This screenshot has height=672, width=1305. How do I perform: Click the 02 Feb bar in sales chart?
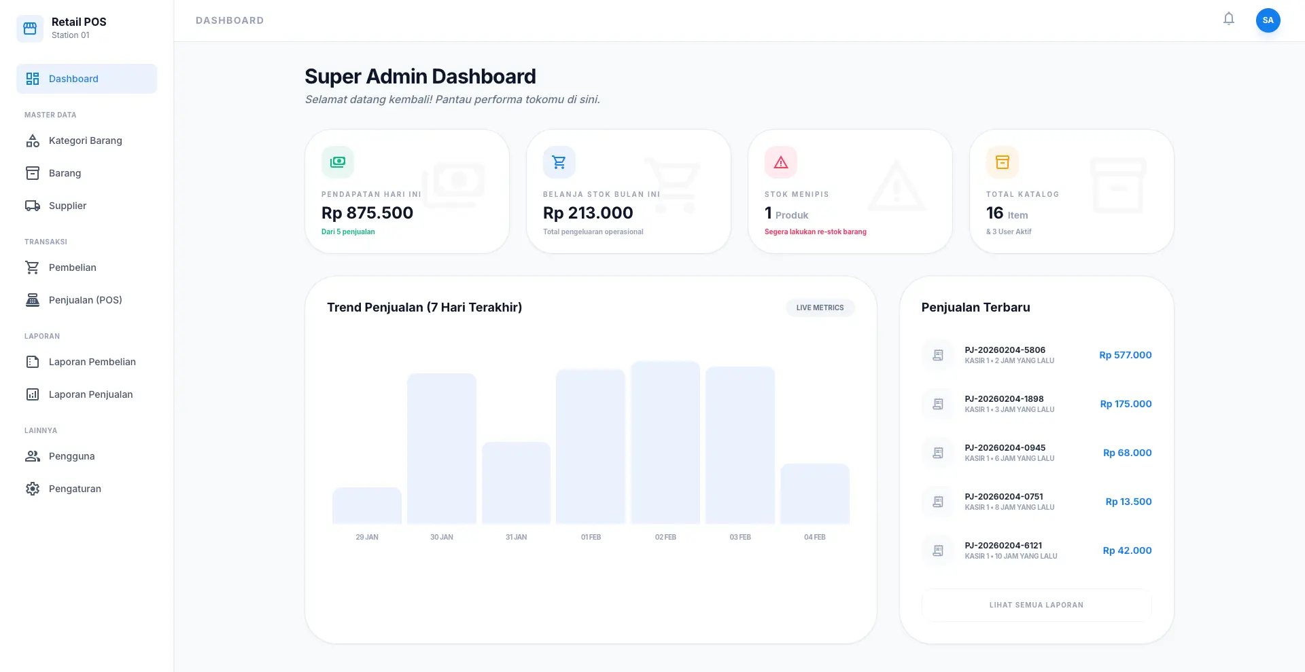coord(665,443)
